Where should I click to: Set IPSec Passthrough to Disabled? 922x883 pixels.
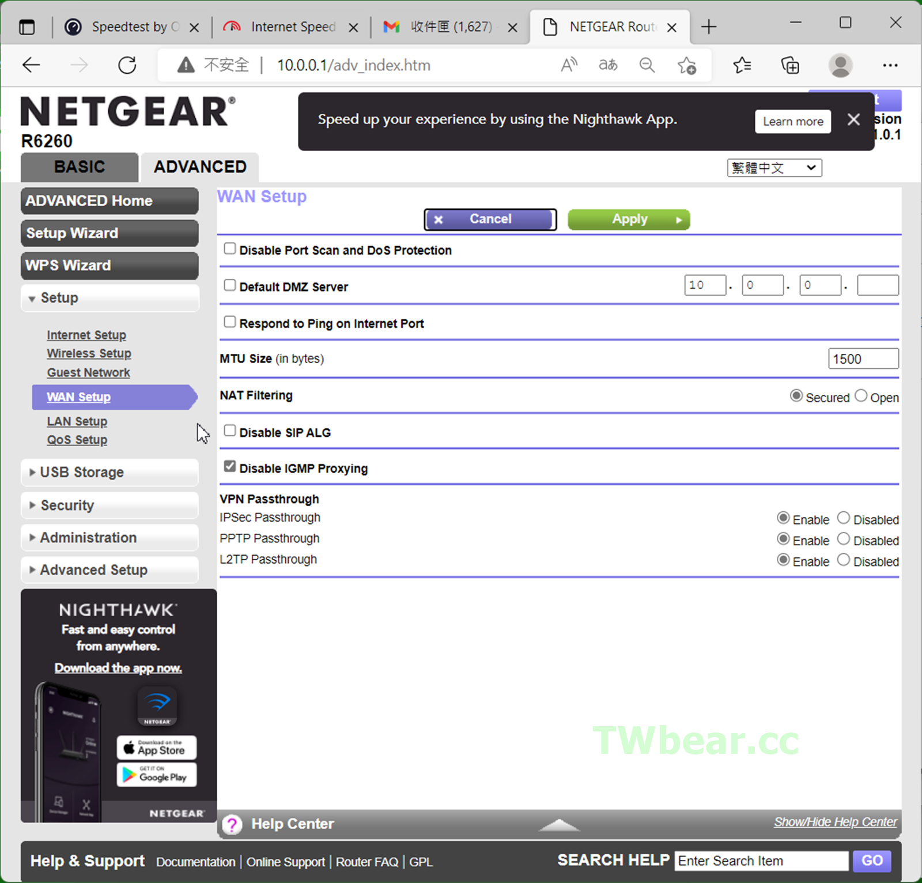click(x=844, y=518)
